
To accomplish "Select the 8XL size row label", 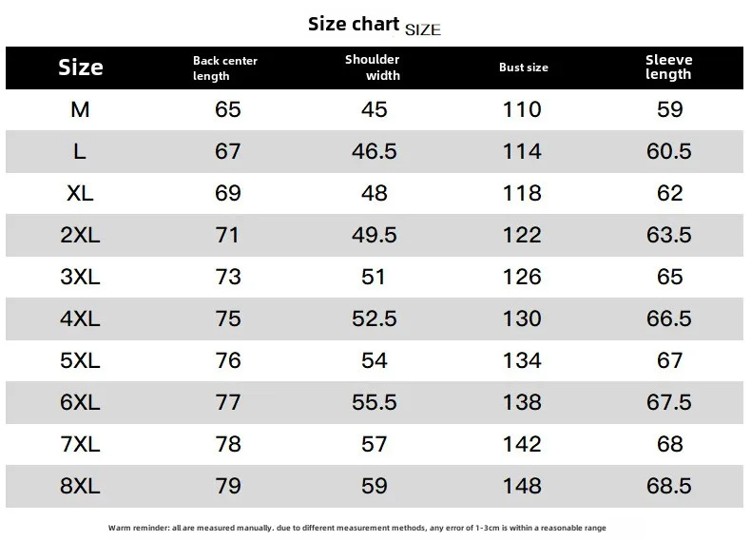I will [80, 486].
